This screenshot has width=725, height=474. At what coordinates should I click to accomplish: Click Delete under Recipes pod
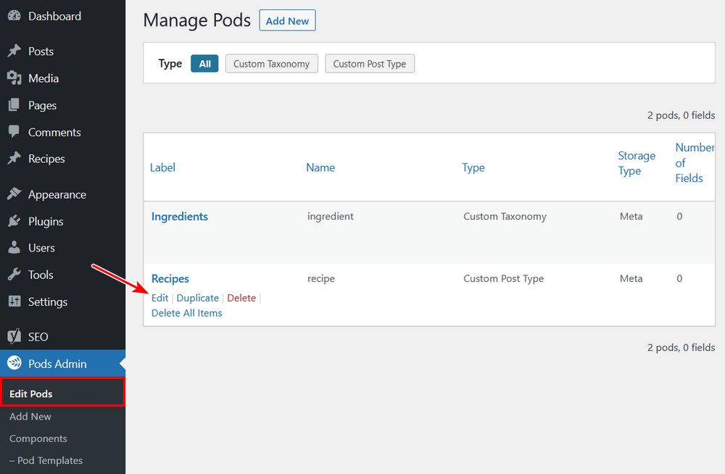[241, 298]
